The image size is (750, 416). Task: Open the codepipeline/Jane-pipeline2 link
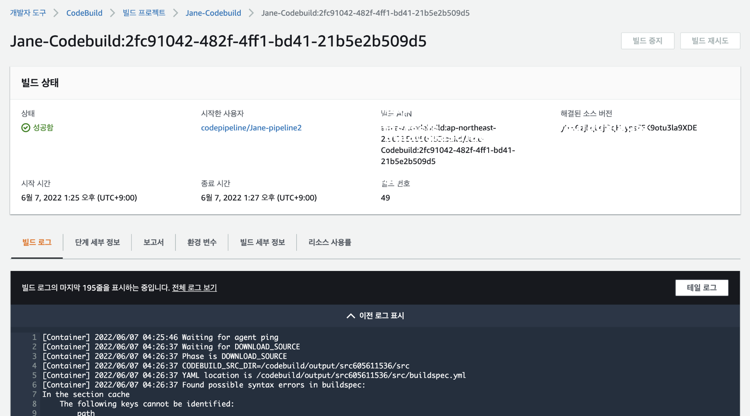coord(251,128)
